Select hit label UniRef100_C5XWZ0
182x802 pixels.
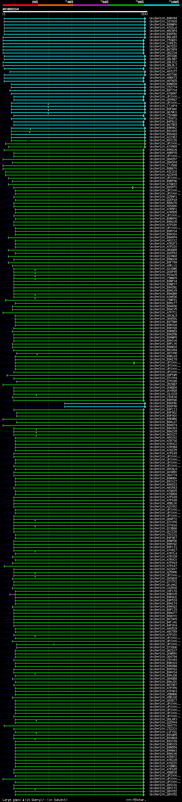point(163,40)
